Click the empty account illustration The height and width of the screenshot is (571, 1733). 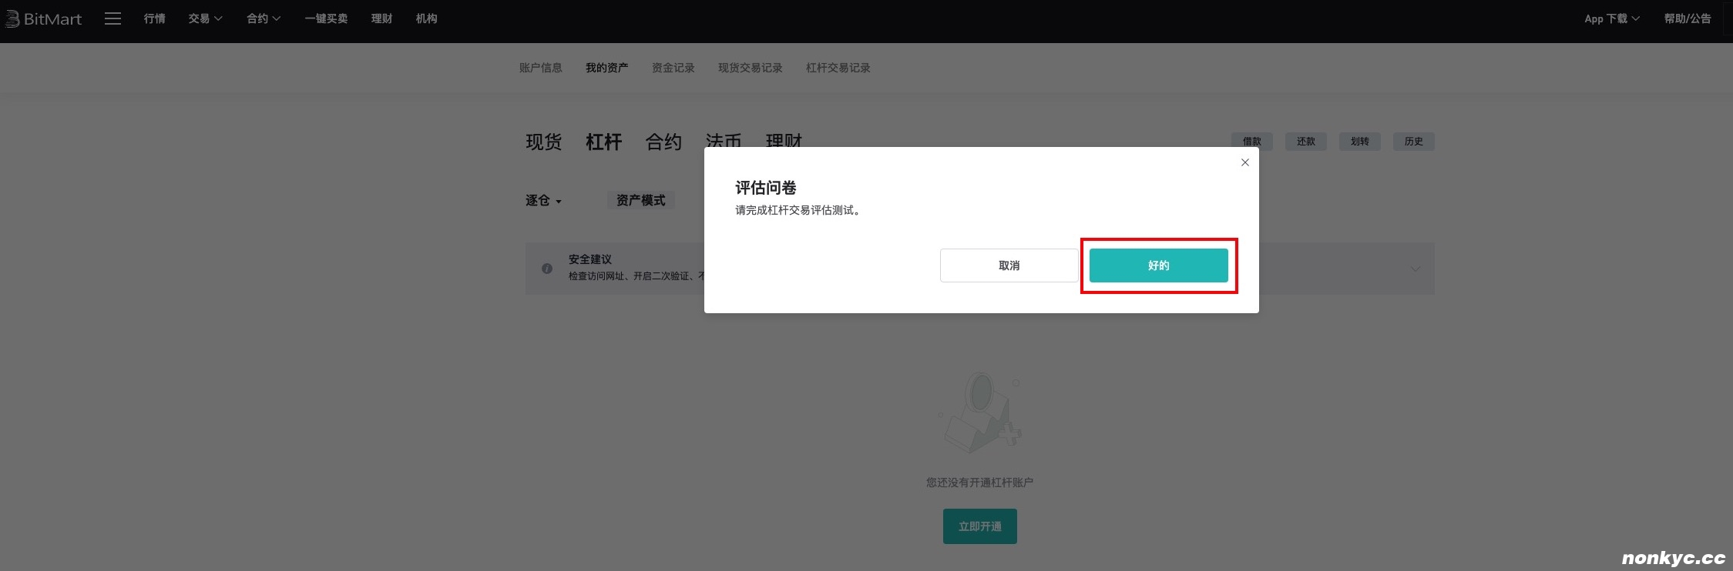[980, 413]
